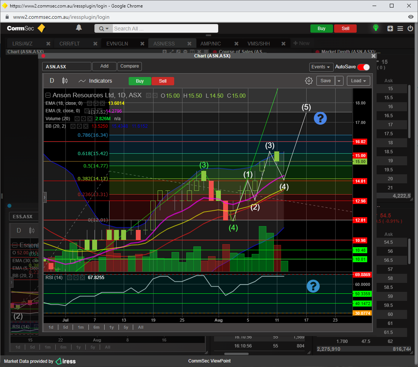Switch to the VMS/SHH tab
The image size is (418, 367).
(258, 44)
